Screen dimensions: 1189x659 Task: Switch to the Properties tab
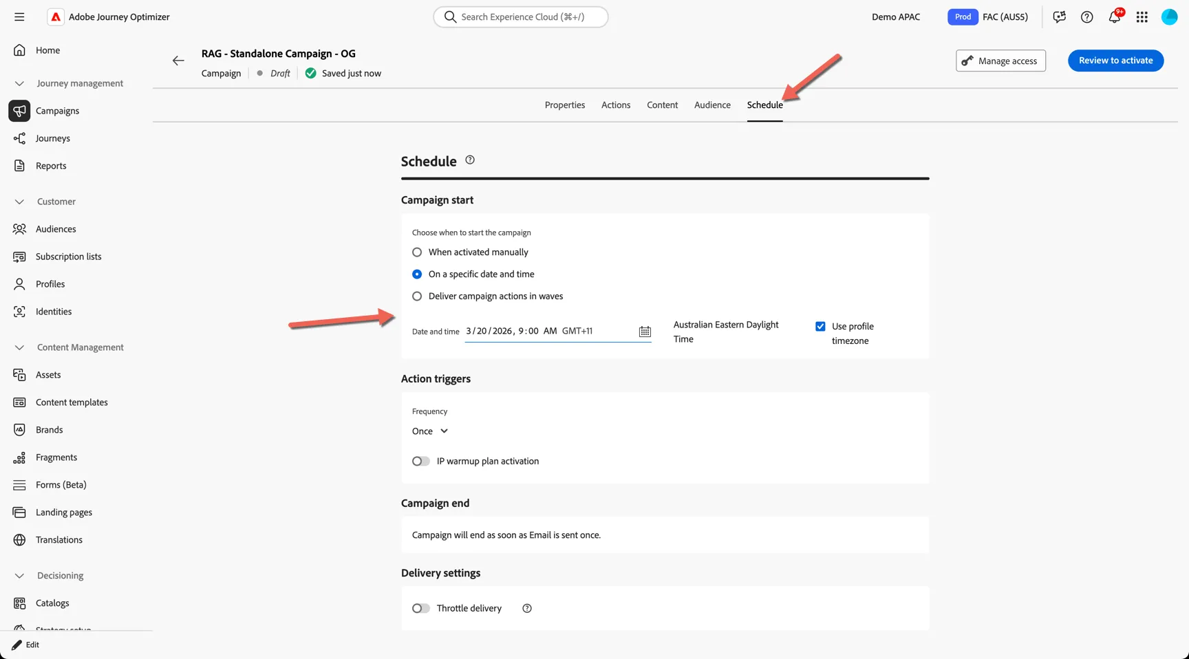tap(565, 105)
